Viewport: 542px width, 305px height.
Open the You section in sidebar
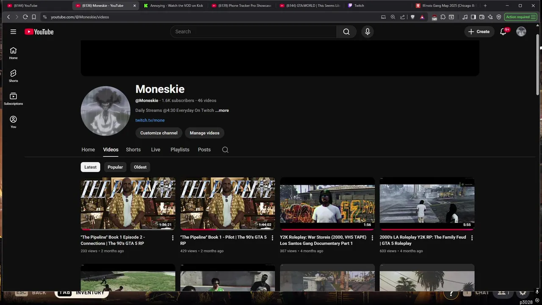tap(13, 122)
